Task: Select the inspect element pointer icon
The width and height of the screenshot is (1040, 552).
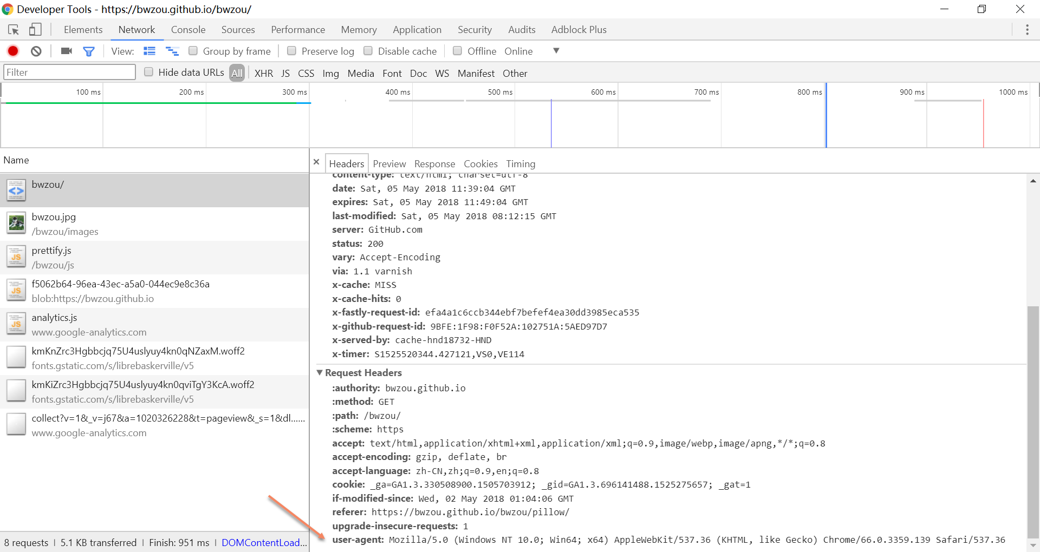Action: [x=14, y=30]
